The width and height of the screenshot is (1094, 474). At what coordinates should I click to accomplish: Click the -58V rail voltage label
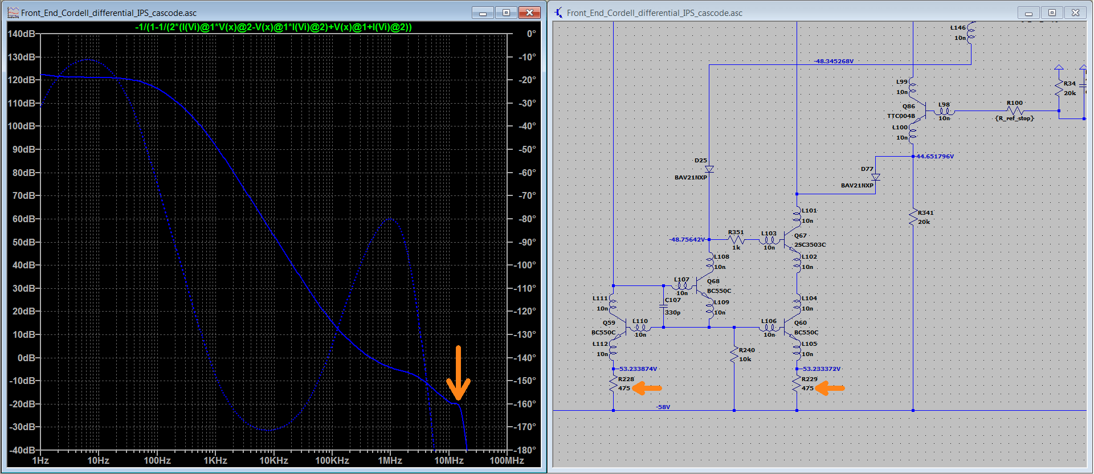click(x=663, y=407)
